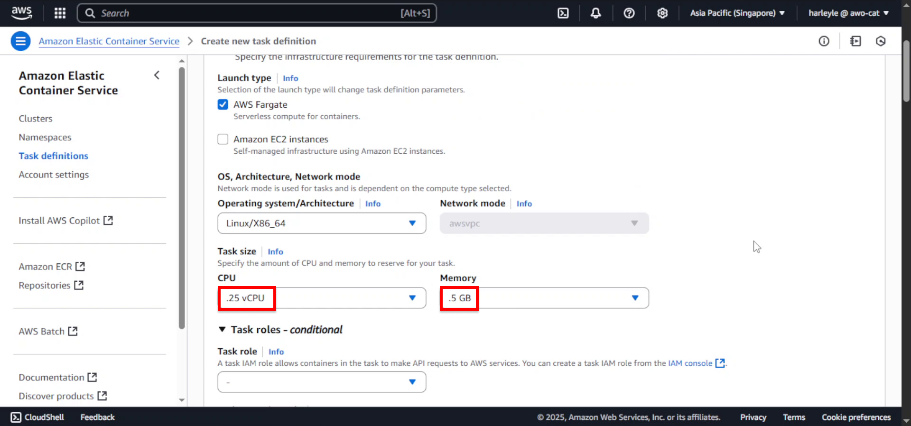Screen dimensions: 911x426
Task: Open the Asia Pacific (Singapore) region selector
Action: 737,13
